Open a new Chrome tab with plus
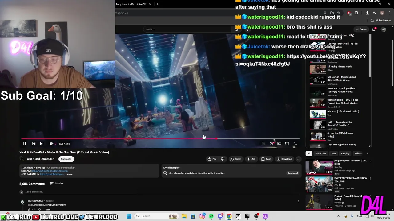 [157, 4]
